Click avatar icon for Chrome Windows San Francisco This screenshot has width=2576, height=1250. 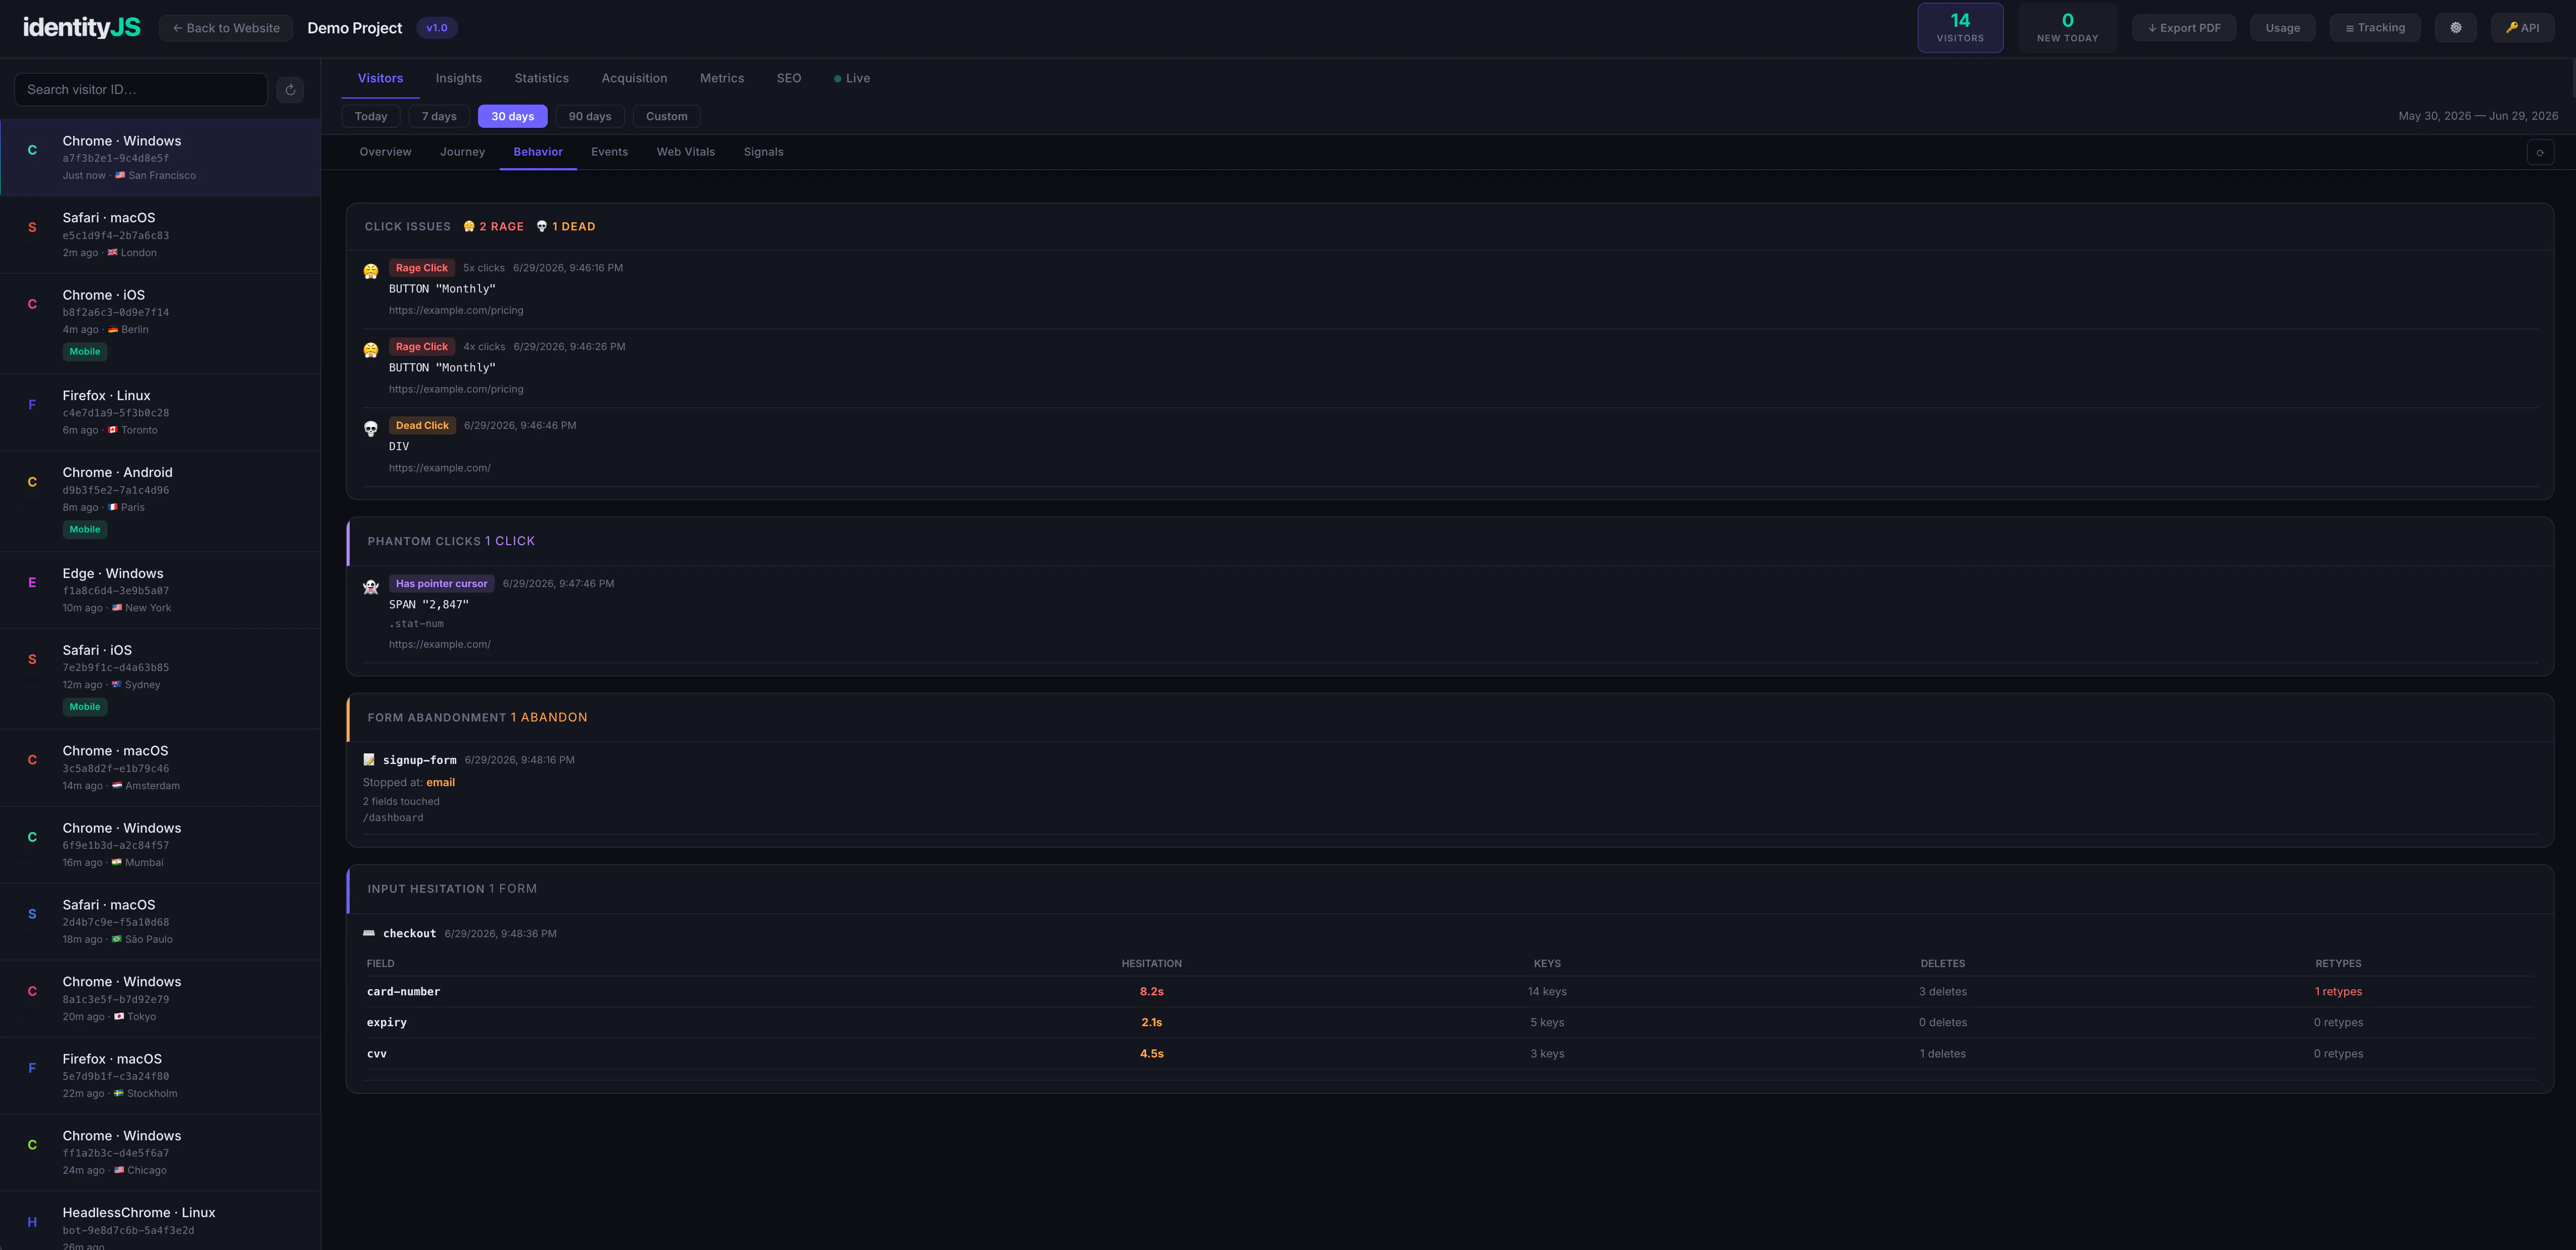tap(32, 150)
